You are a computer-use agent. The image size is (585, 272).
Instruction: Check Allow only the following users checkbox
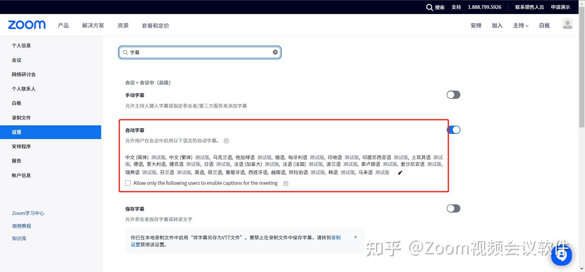coord(128,183)
